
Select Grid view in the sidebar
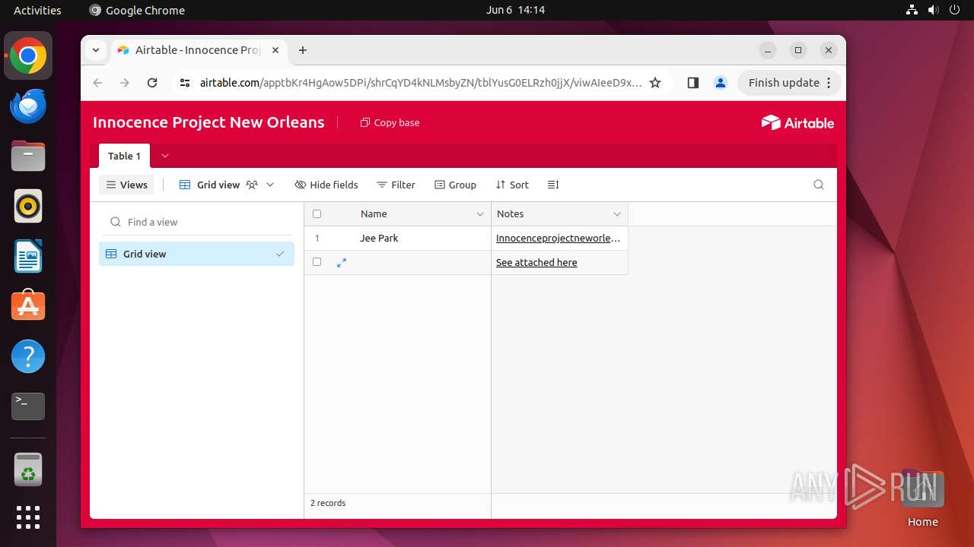[196, 254]
